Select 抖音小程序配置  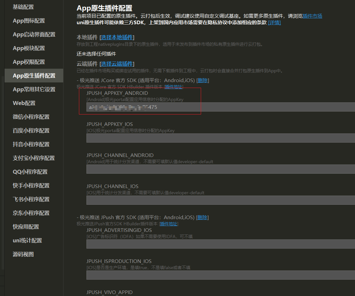[31, 144]
